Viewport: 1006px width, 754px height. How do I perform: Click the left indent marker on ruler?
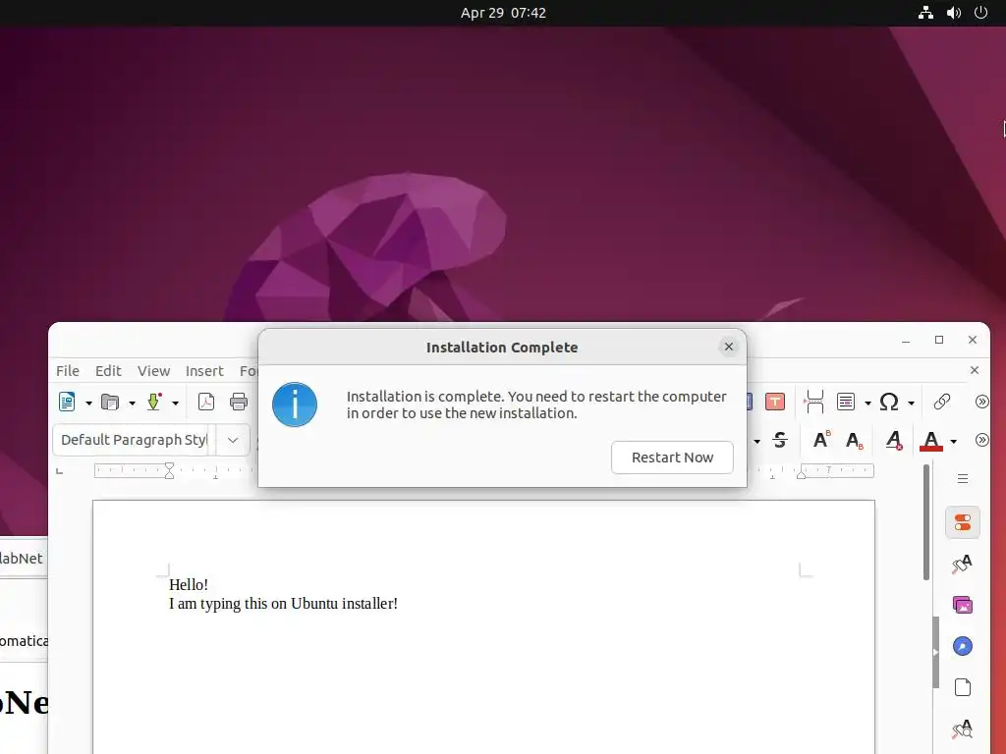click(x=169, y=470)
